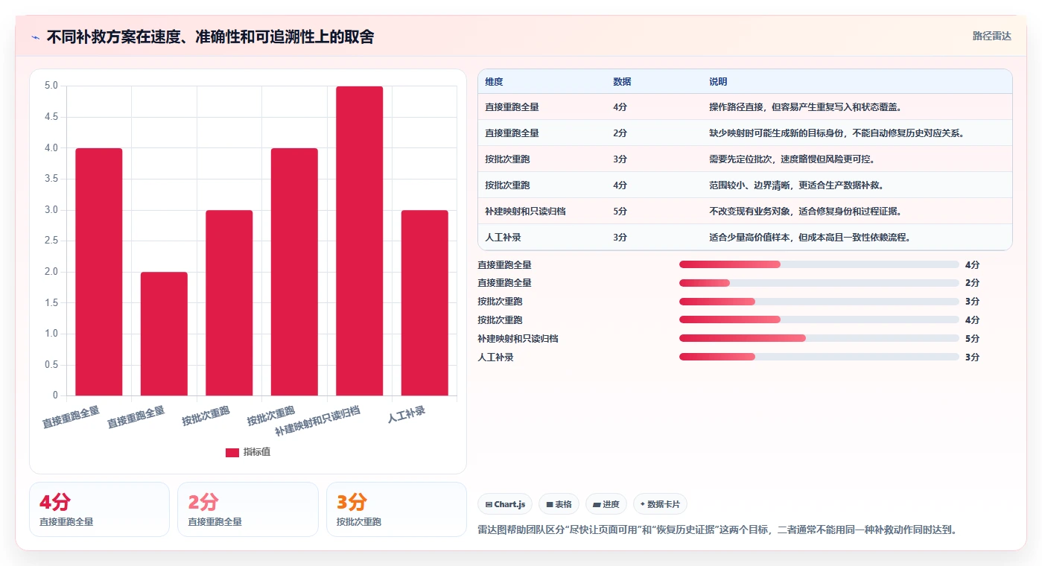Select the table note about 缺少映射时生成新的目标身份
This screenshot has height=566, width=1042.
pyautogui.click(x=837, y=133)
